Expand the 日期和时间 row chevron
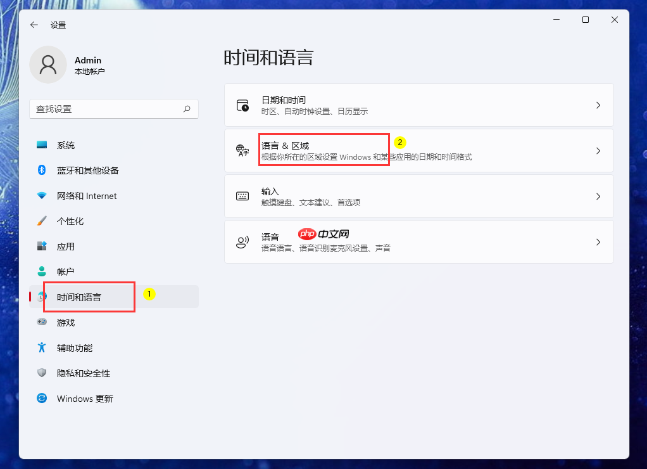 point(598,105)
